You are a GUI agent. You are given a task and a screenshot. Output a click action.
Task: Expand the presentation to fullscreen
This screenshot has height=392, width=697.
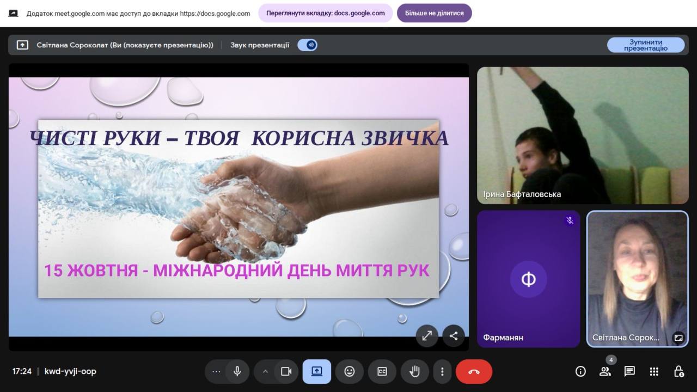(427, 336)
